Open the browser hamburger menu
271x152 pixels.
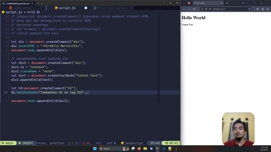point(268,9)
